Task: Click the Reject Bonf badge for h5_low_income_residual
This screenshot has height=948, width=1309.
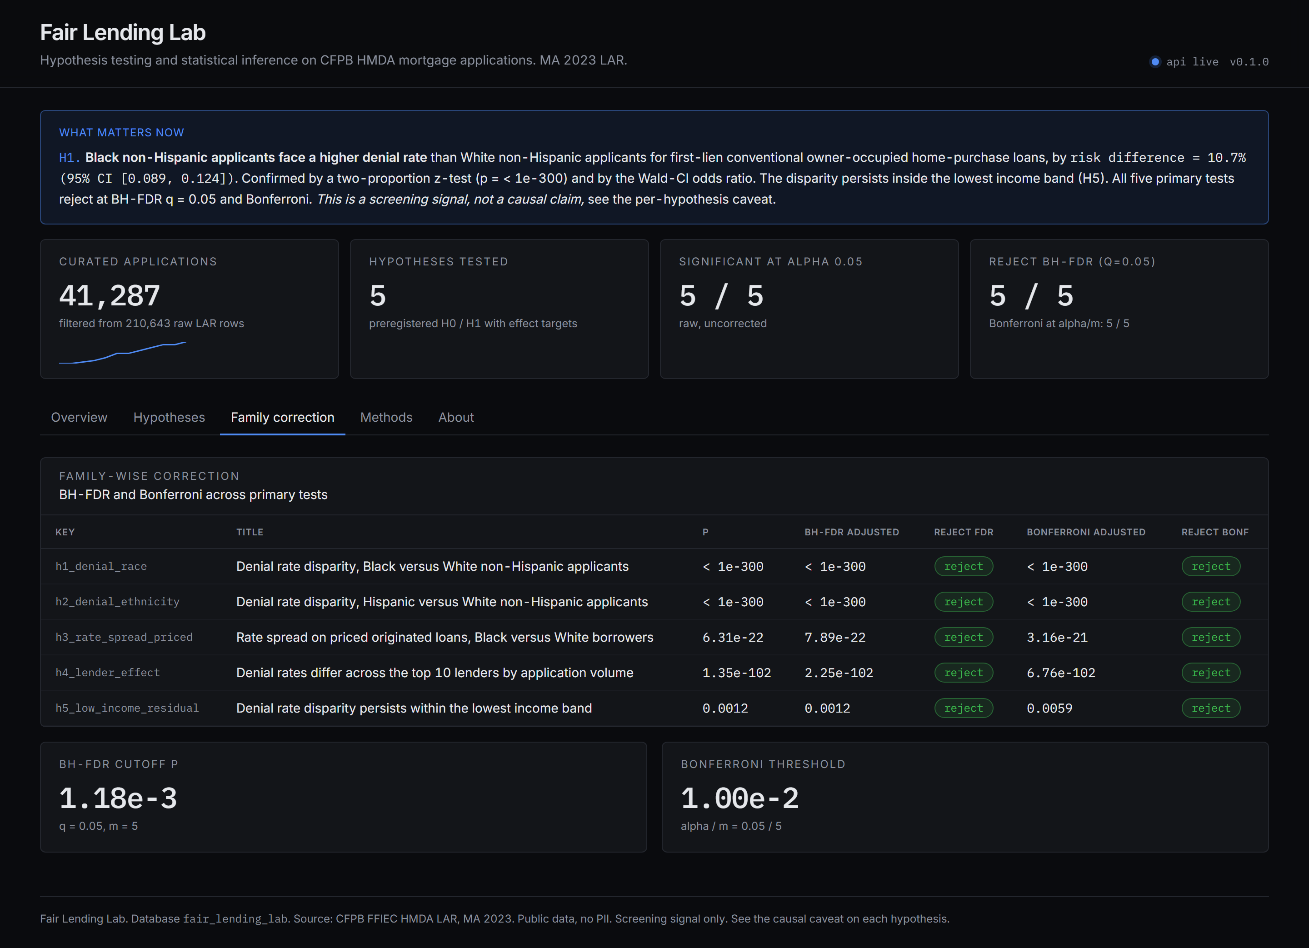Action: [x=1211, y=708]
